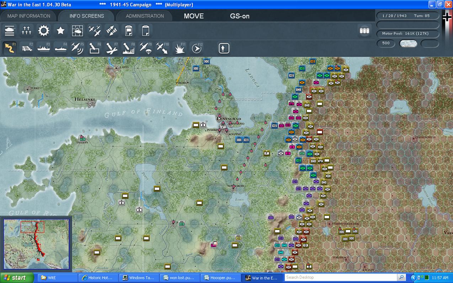Click the minimap overview thumbnail
The image size is (453, 283).
click(36, 244)
